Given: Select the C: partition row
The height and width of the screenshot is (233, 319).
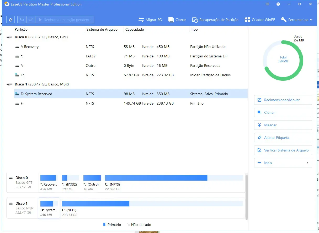Looking at the screenshot, I should [x=131, y=75].
